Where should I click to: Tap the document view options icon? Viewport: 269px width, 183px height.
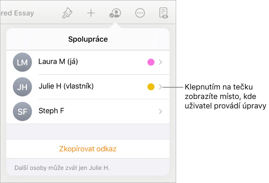coord(164,13)
